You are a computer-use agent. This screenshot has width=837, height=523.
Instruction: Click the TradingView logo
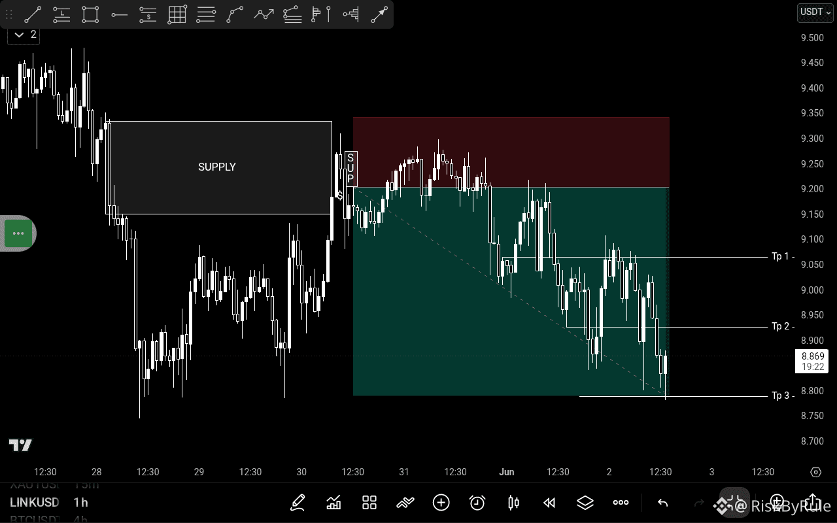(x=20, y=445)
